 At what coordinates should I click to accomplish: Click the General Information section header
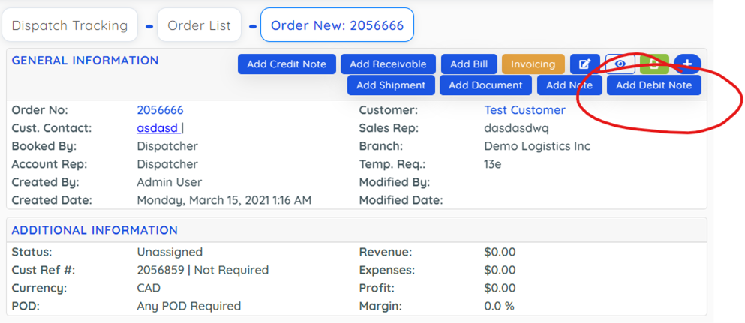point(85,61)
